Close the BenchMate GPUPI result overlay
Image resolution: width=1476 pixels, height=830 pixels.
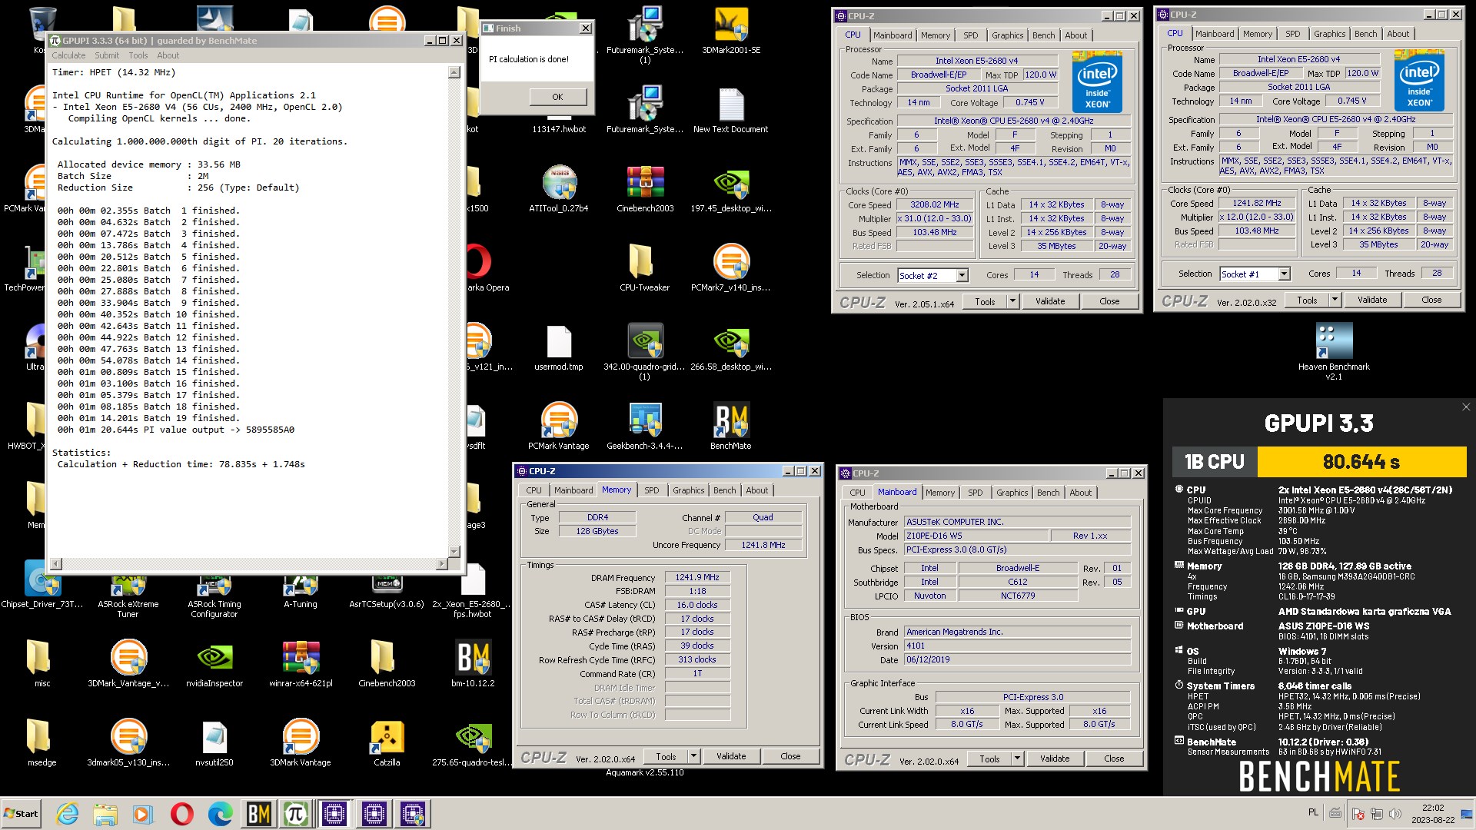coord(1465,407)
